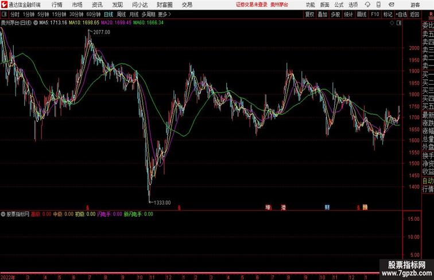Click the 闪电手: 0.00 indicator value
This screenshot has width=434, height=280.
[x=110, y=214]
